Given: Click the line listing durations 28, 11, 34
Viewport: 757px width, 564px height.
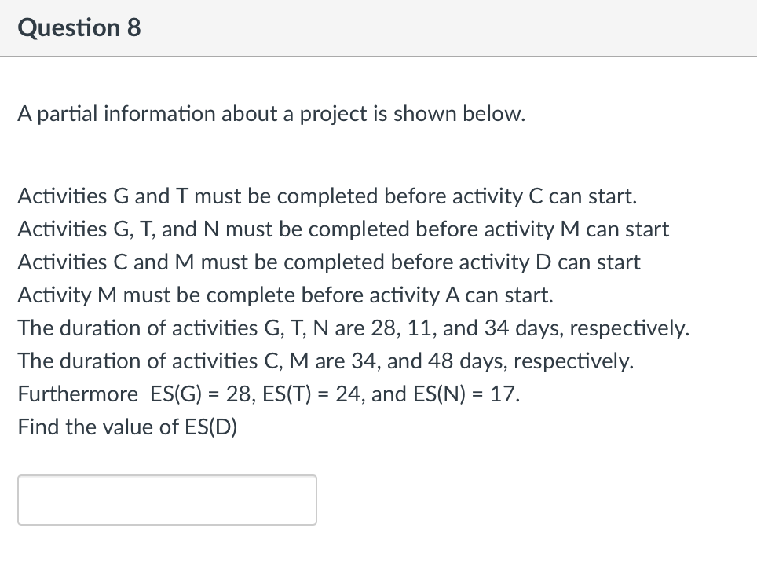Looking at the screenshot, I should point(353,328).
